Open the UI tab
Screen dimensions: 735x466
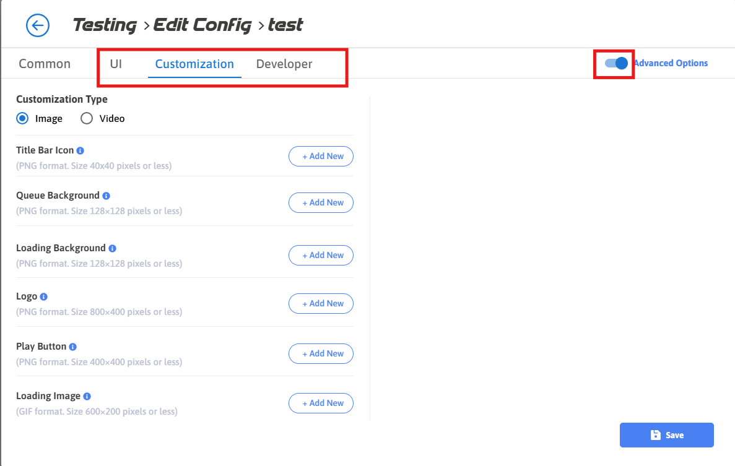click(x=116, y=64)
